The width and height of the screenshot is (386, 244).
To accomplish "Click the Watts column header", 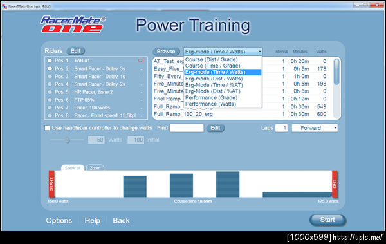I will click(x=321, y=52).
